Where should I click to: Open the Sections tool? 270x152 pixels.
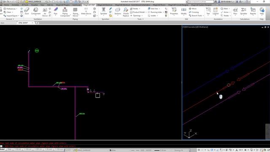coord(118,11)
